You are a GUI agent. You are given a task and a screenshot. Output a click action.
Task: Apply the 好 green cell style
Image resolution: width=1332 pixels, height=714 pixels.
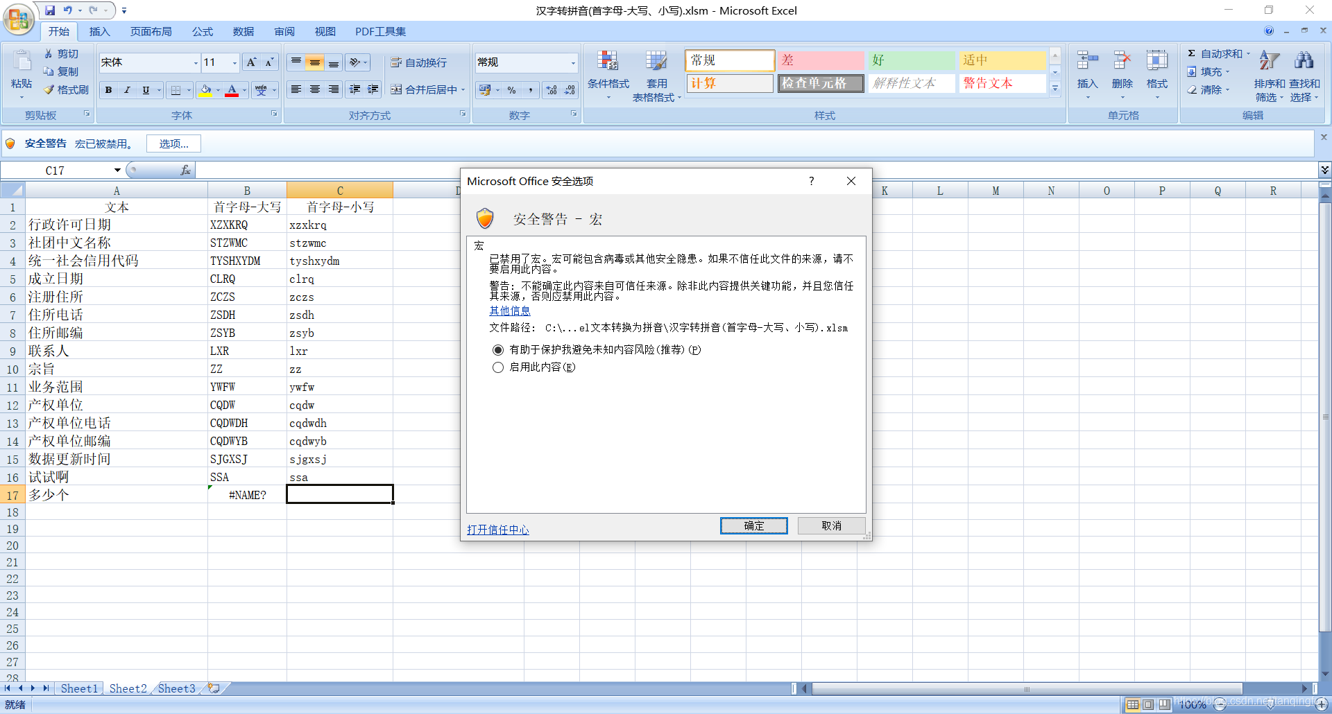point(912,60)
